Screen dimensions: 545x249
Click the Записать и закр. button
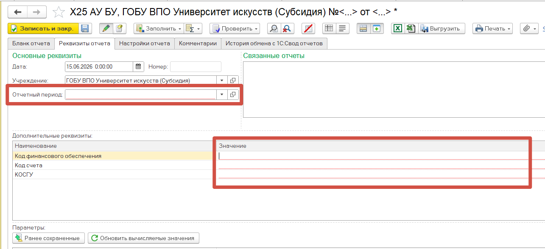pyautogui.click(x=43, y=28)
